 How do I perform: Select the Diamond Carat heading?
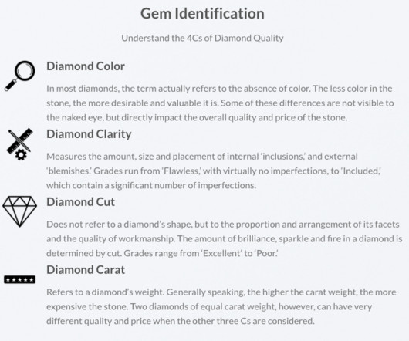point(86,270)
